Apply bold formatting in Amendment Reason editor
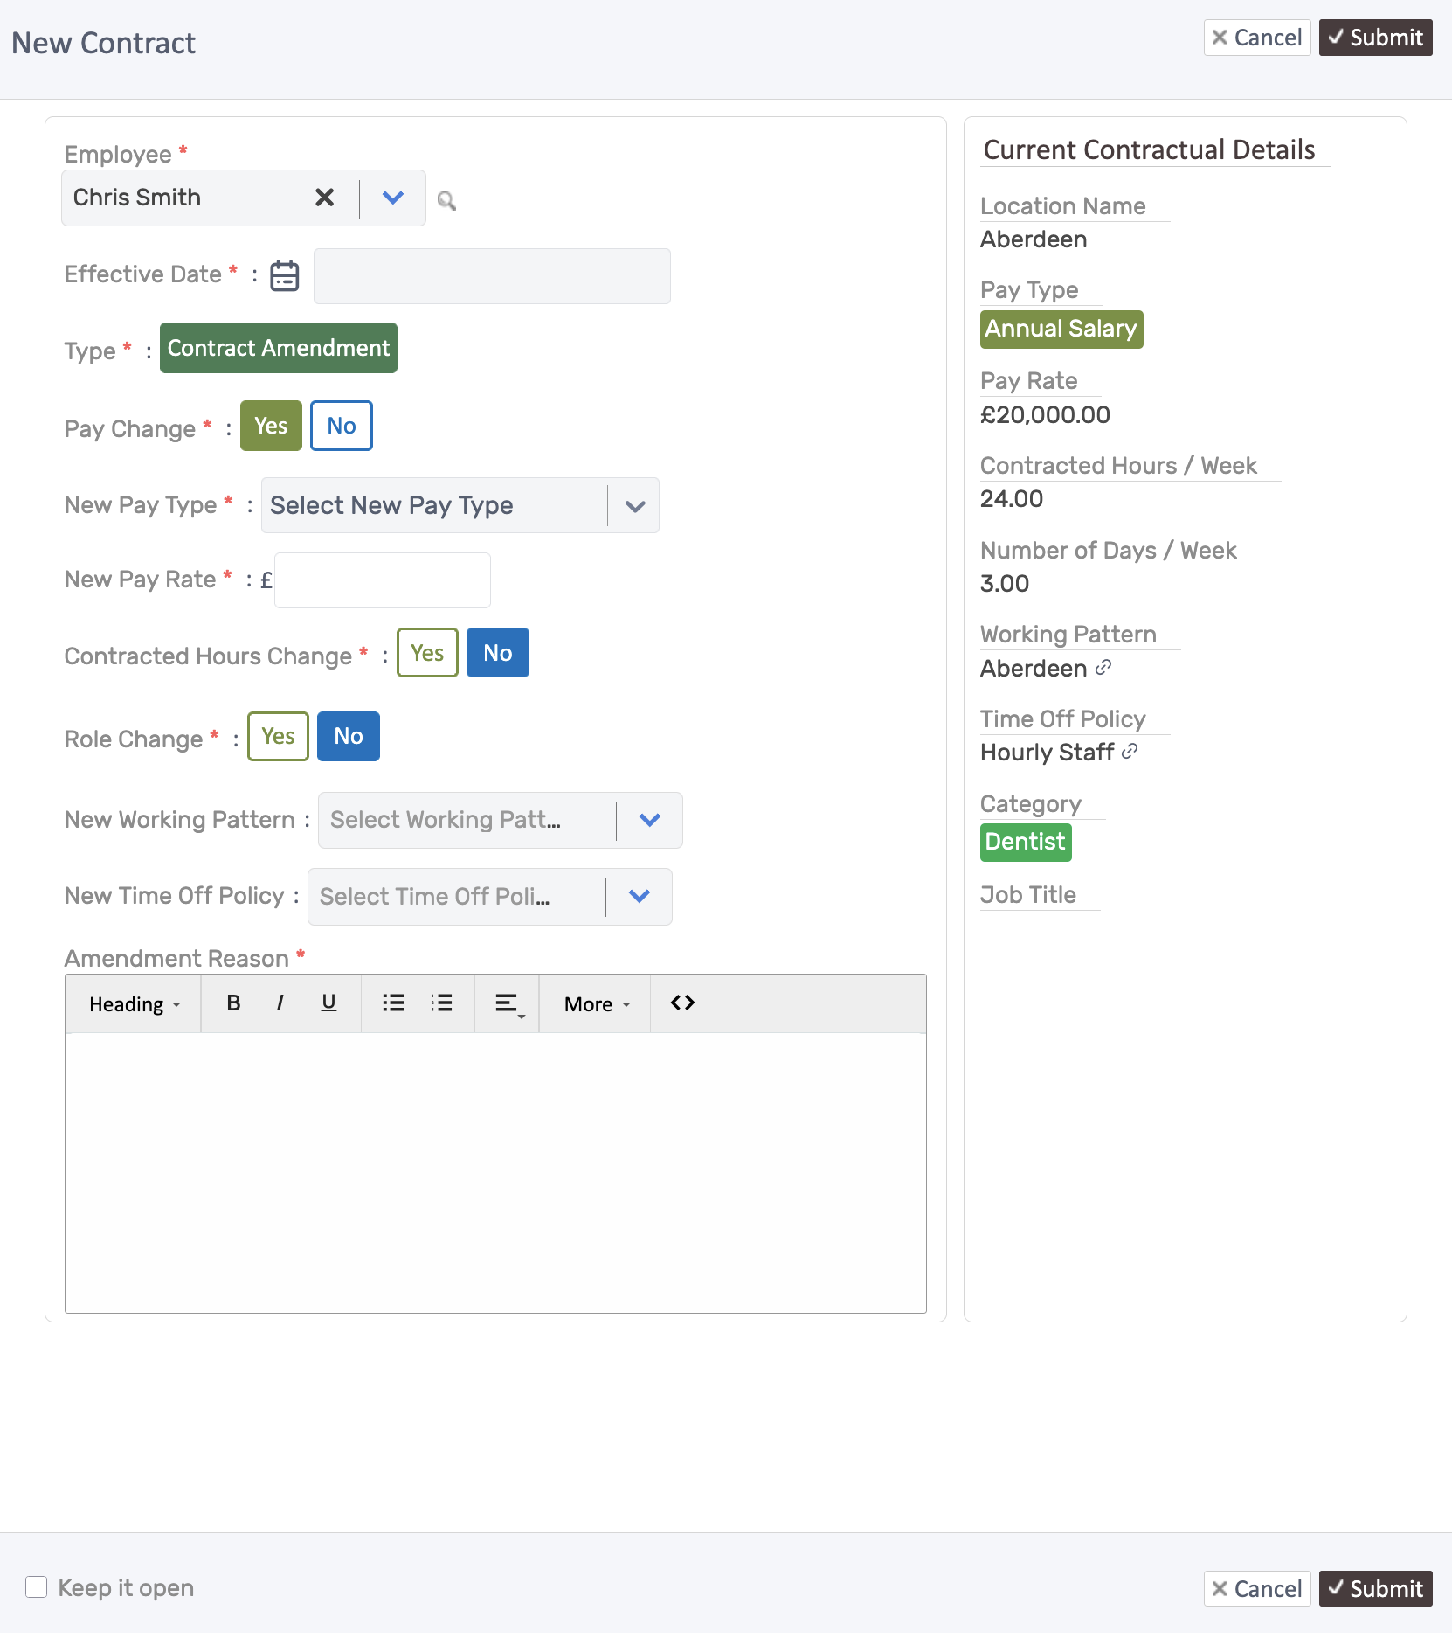 (232, 1003)
